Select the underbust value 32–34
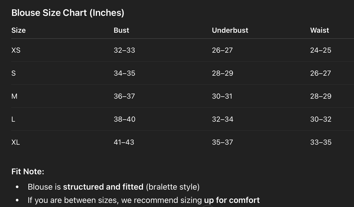This screenshot has height=207, width=354. pyautogui.click(x=223, y=119)
